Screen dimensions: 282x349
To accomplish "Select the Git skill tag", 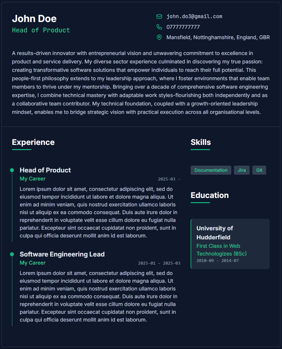I will pyautogui.click(x=259, y=170).
